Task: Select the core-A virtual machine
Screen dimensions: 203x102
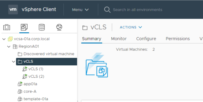Action: pyautogui.click(x=30, y=91)
